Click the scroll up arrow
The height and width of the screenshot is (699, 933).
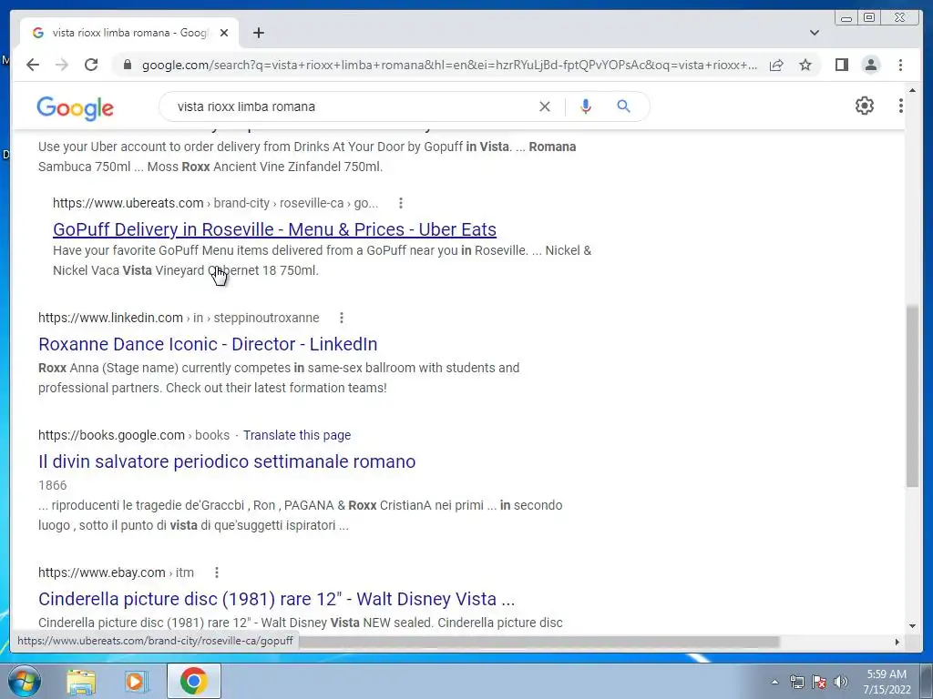[912, 91]
